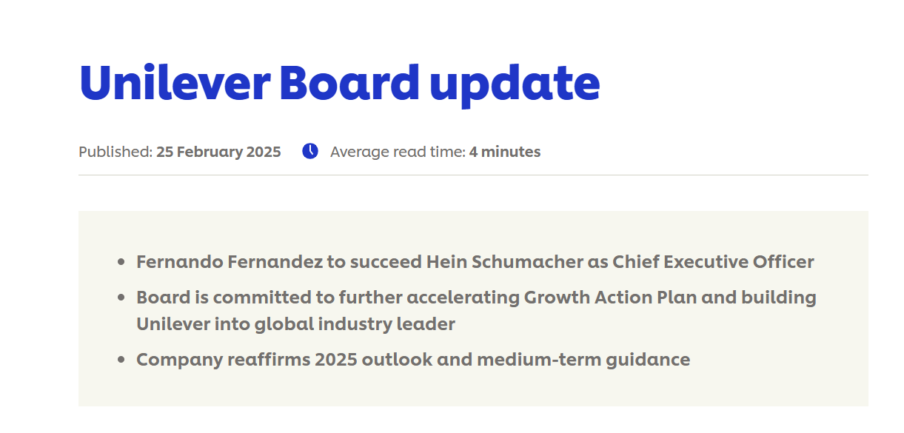This screenshot has height=433, width=904.
Task: Click the word 'Unilever' in the headline
Action: click(x=175, y=84)
